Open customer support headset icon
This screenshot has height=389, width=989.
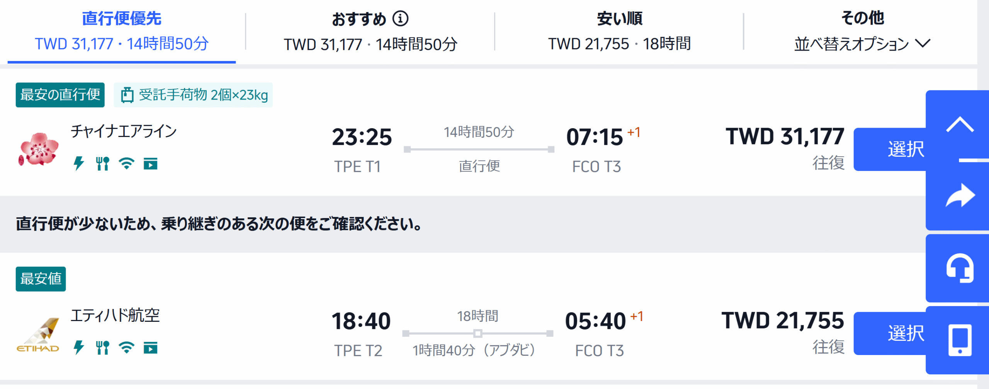point(960,268)
